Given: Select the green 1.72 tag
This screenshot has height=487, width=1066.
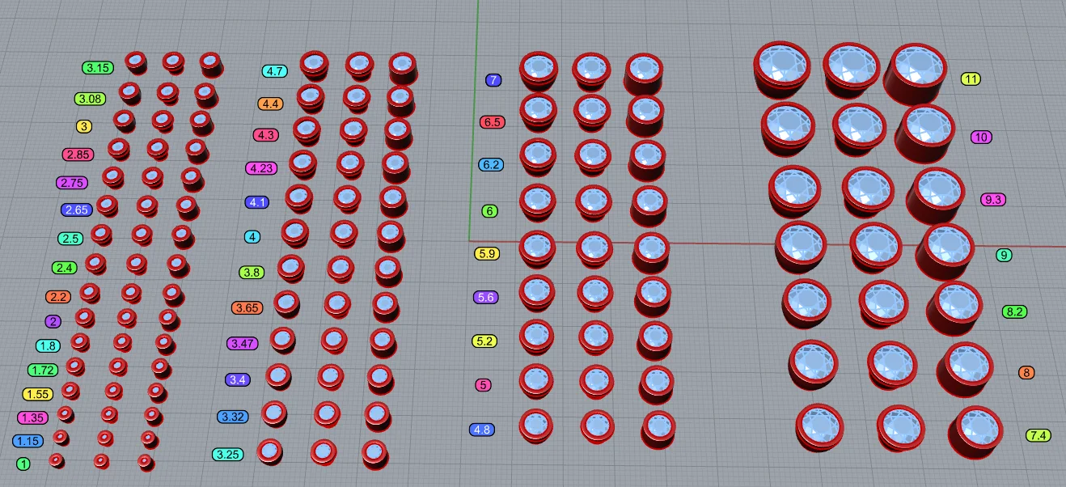Looking at the screenshot, I should [x=43, y=371].
